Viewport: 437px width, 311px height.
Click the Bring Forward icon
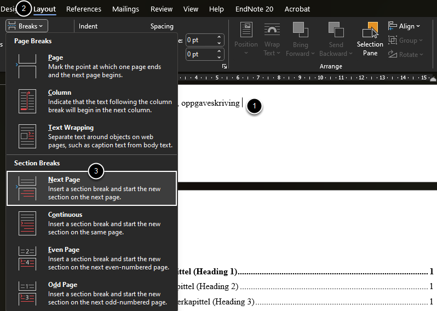point(300,30)
